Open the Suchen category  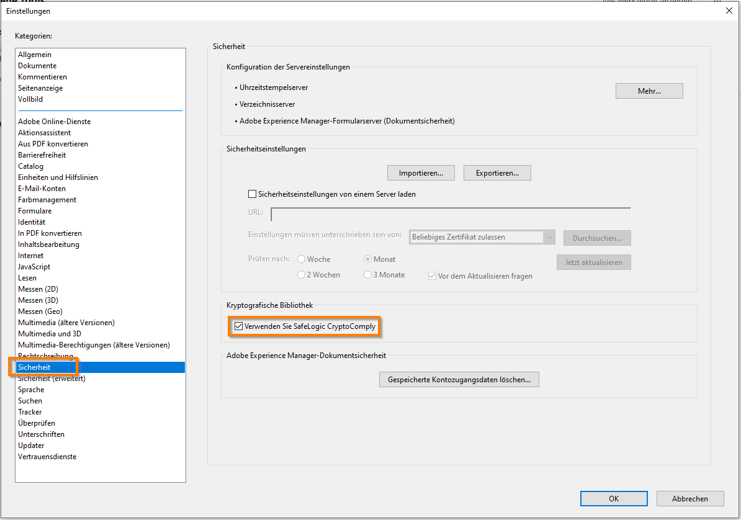tap(30, 401)
